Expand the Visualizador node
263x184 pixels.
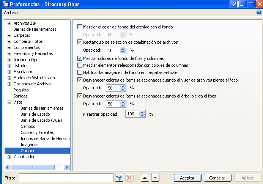[9, 157]
